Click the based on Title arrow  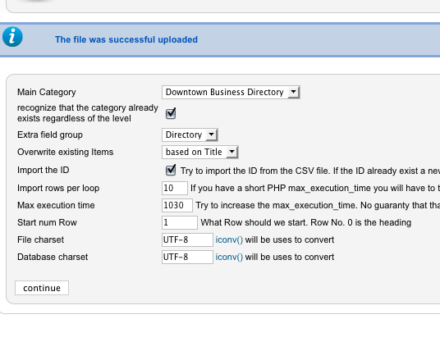tap(232, 152)
